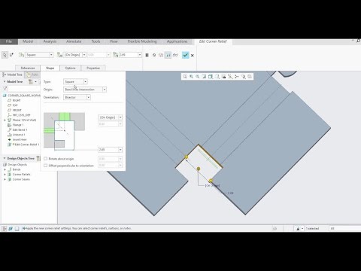The height and width of the screenshot is (271, 361).
Task: Click the Refit icon in the graphics toolbar
Action: [x=185, y=77]
